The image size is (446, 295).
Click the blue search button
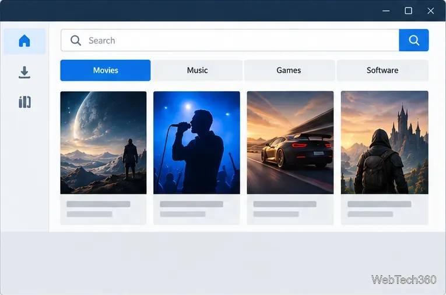(x=413, y=40)
